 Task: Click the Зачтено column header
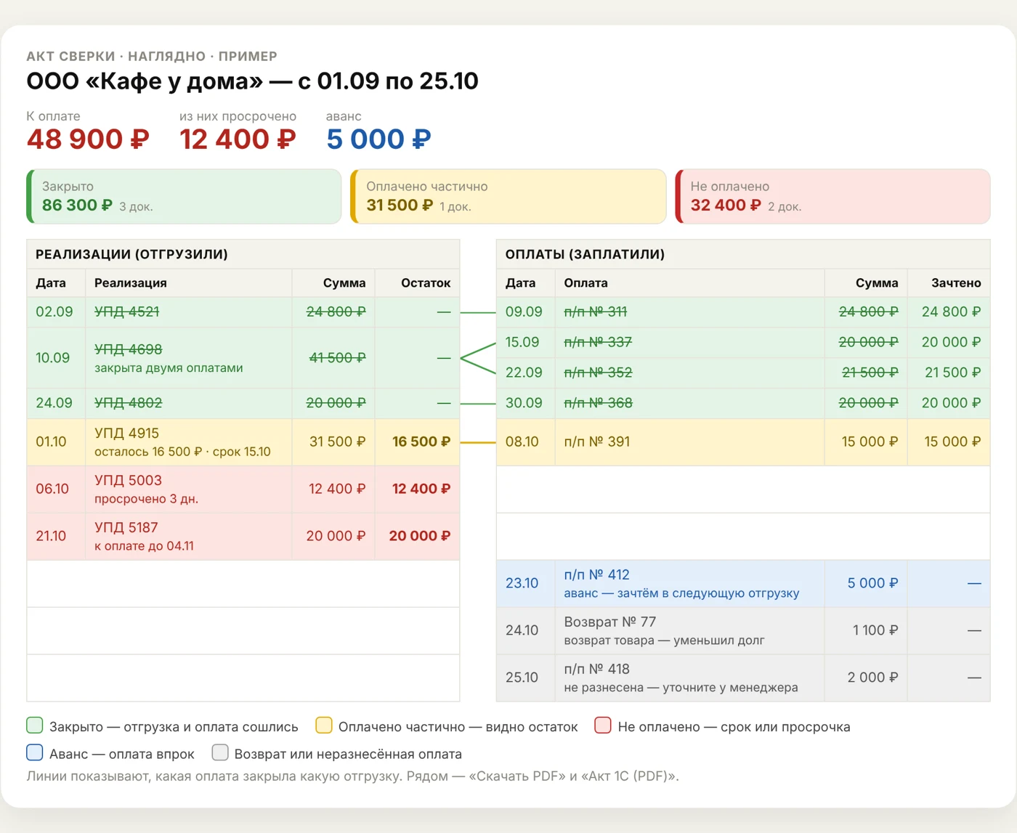point(956,283)
